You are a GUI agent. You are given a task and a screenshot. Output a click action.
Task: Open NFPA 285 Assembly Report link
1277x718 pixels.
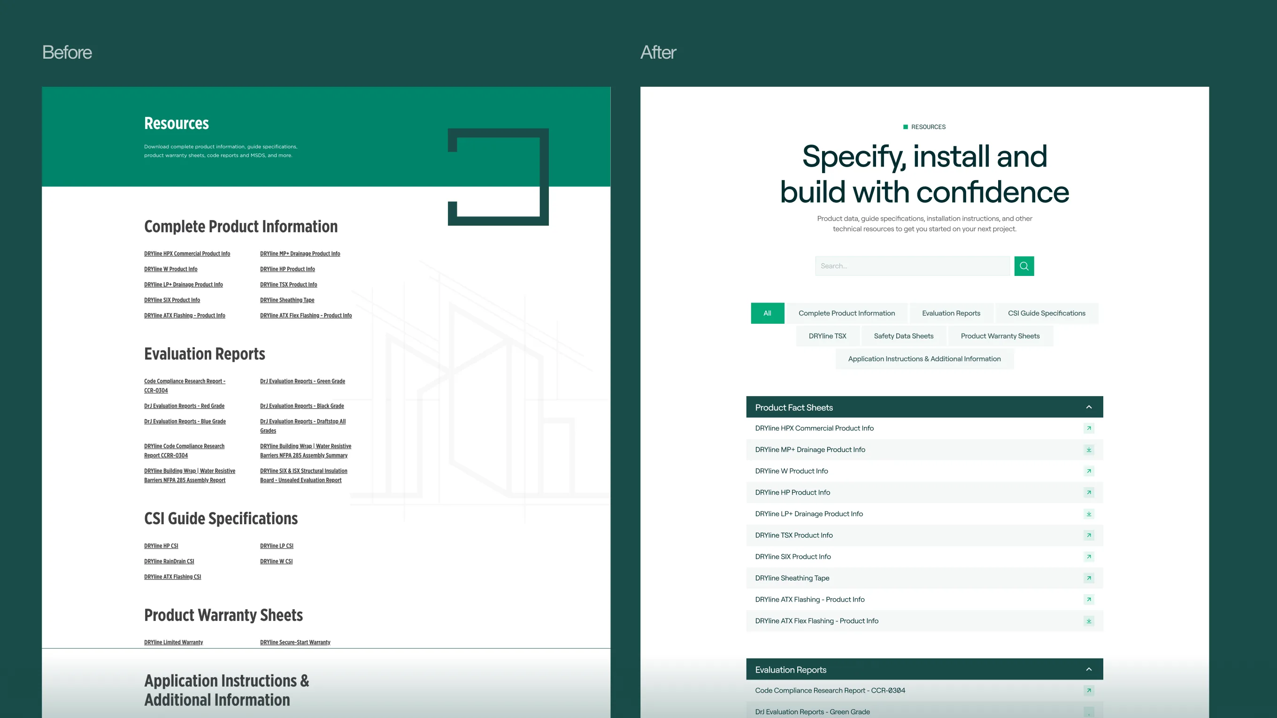pyautogui.click(x=189, y=475)
